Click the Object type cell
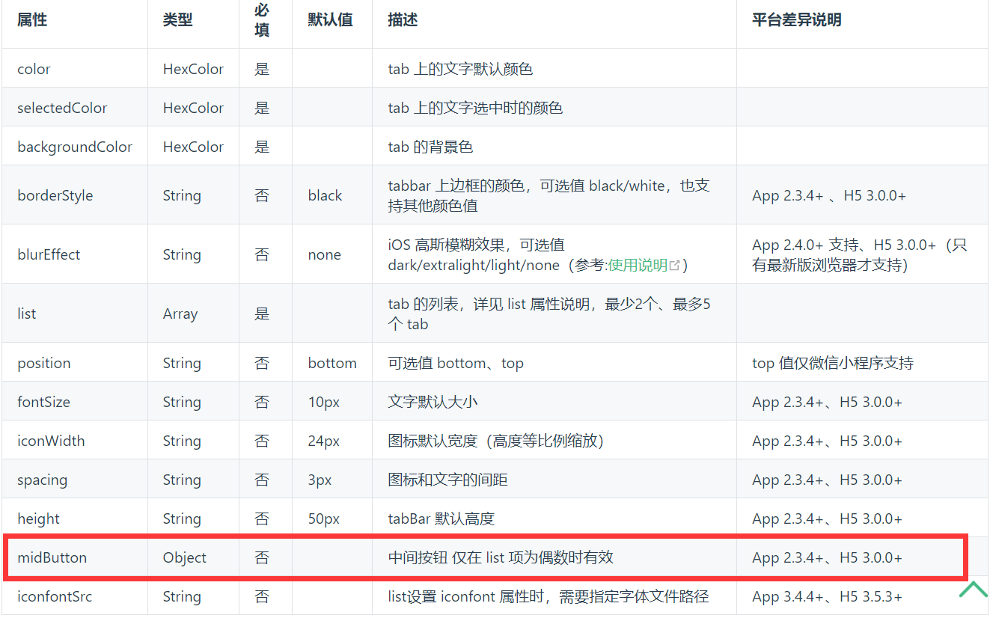 tap(185, 557)
